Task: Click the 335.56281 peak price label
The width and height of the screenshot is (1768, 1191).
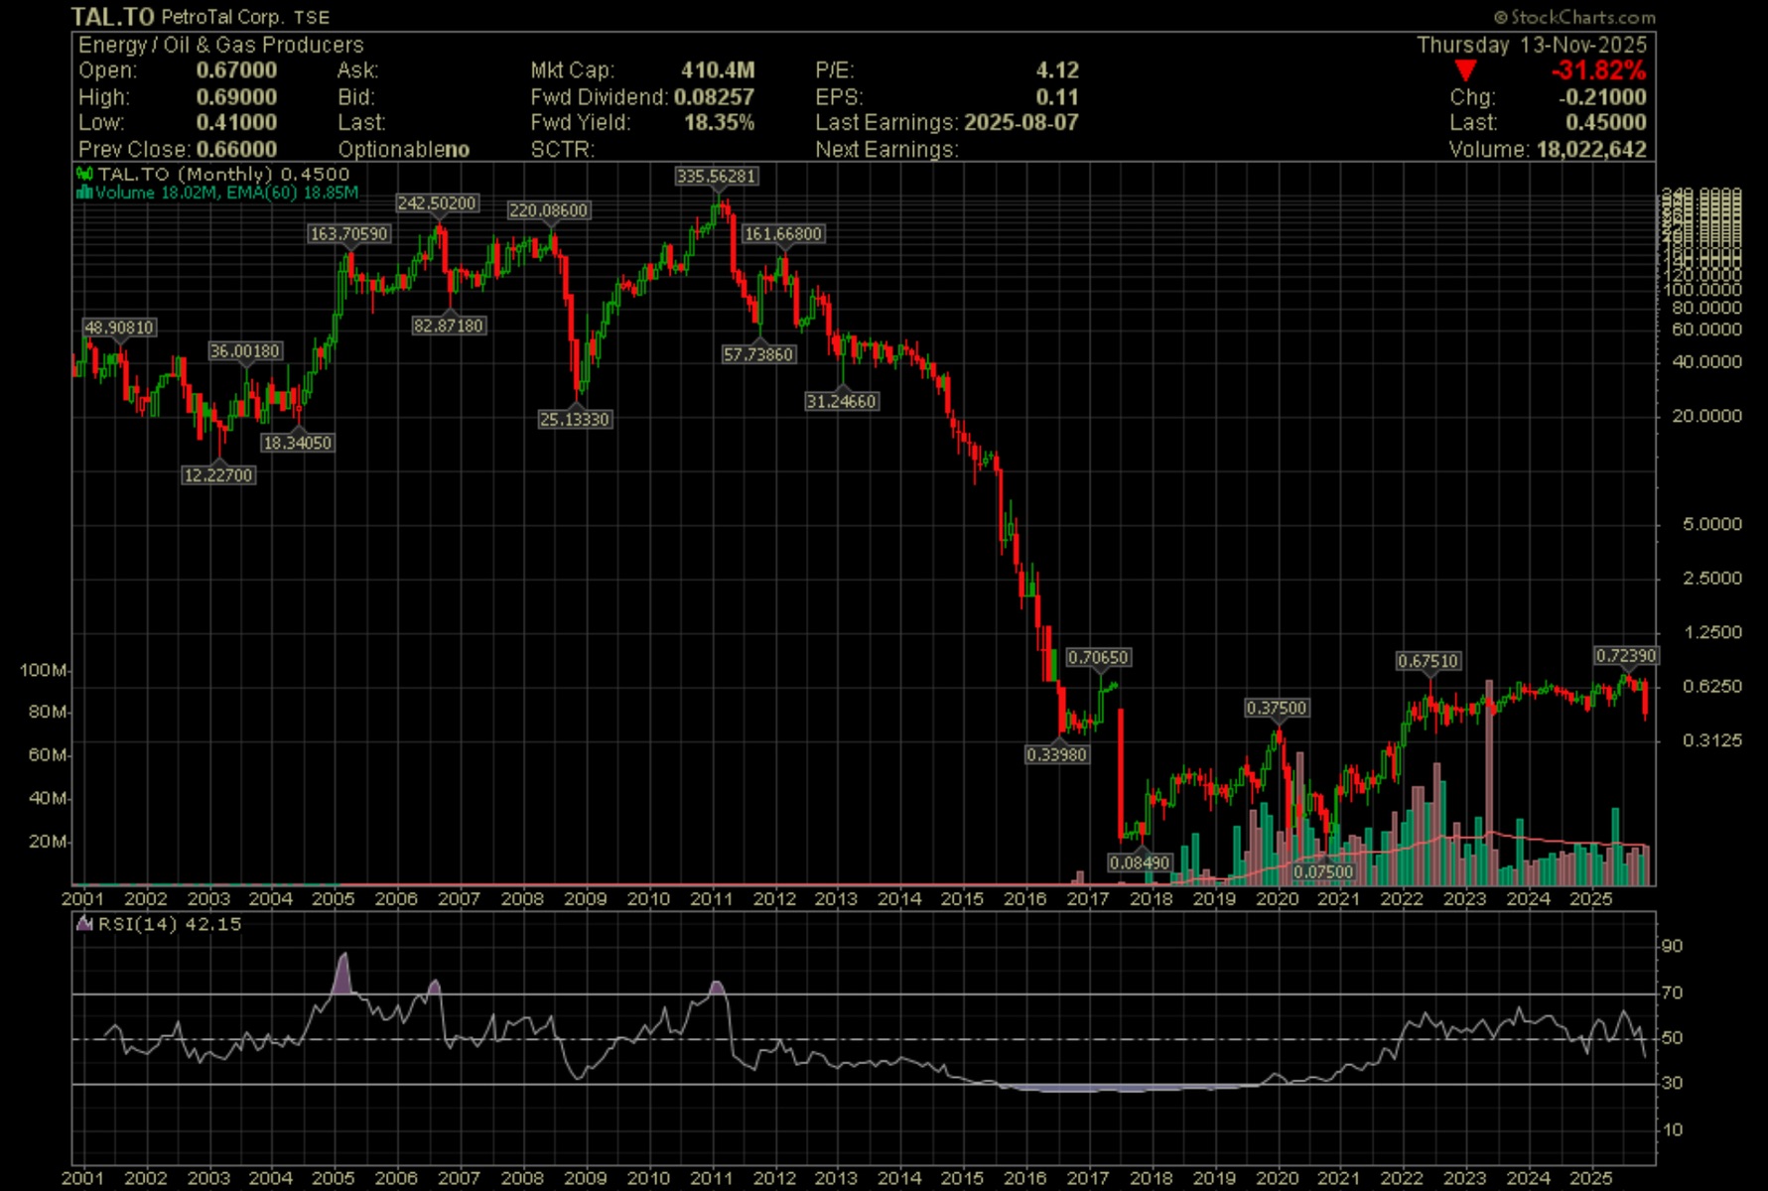Action: click(716, 176)
